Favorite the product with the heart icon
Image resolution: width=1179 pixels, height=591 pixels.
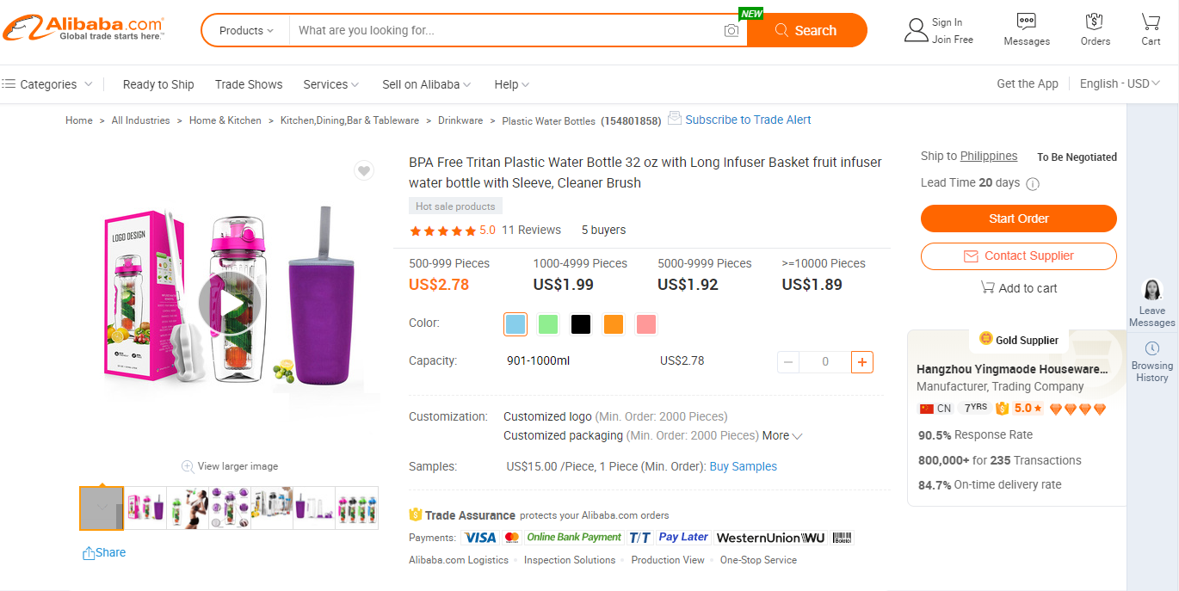(363, 170)
